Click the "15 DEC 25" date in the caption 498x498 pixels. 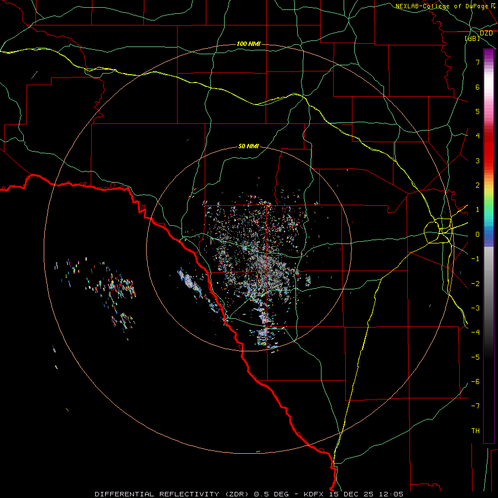(351, 494)
